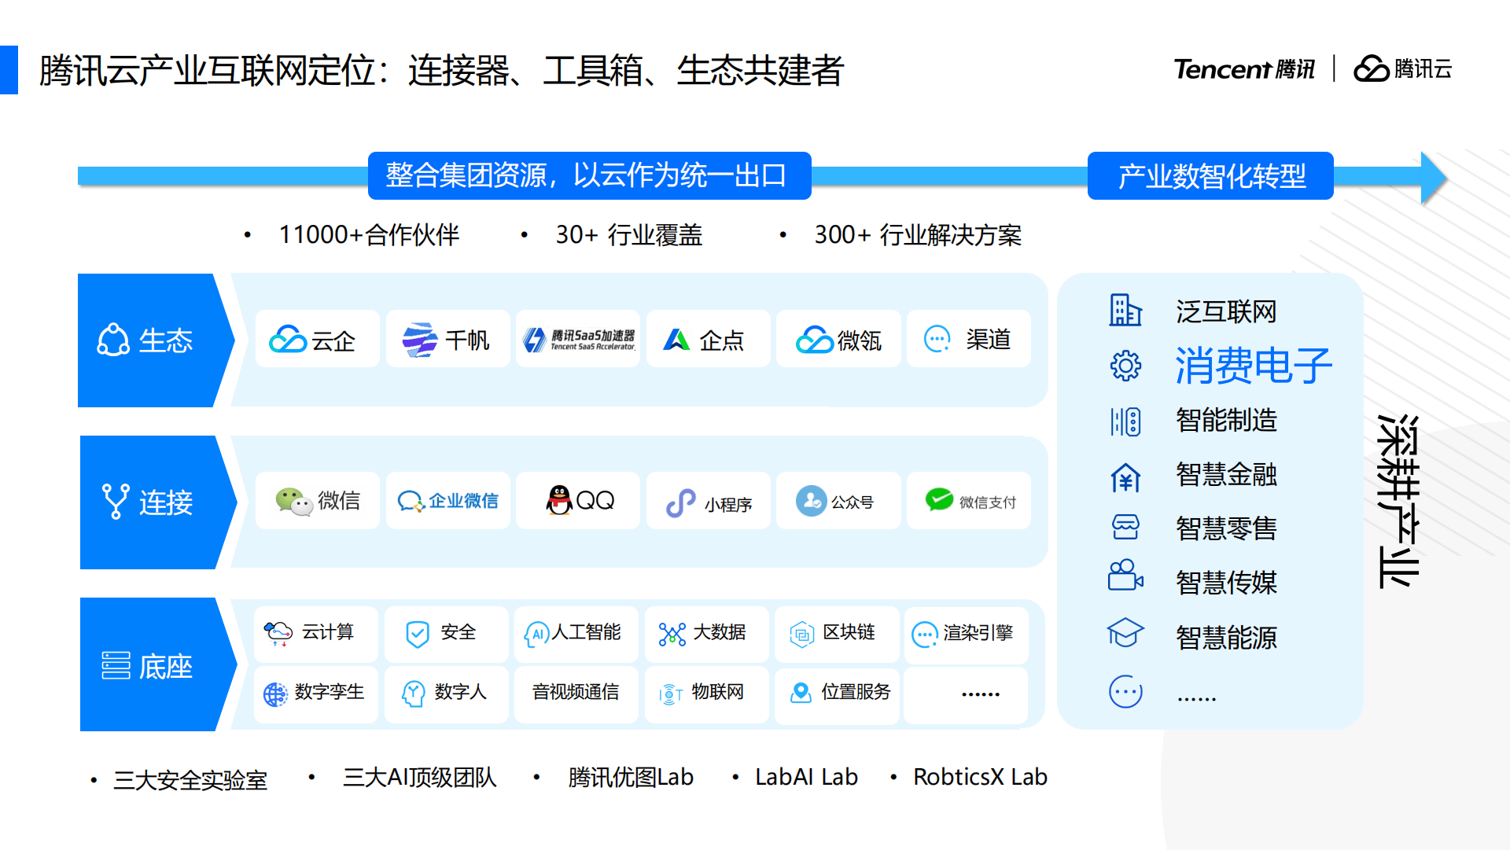Click the 智慧金融 house yen icon
The image size is (1510, 850).
[x=1125, y=477]
